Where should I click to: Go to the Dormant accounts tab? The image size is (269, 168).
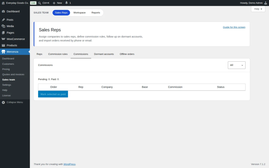(x=104, y=54)
